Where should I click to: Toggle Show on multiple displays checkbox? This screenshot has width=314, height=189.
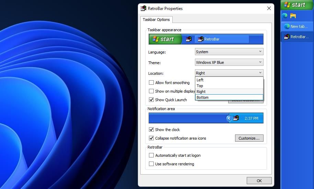[x=151, y=91]
